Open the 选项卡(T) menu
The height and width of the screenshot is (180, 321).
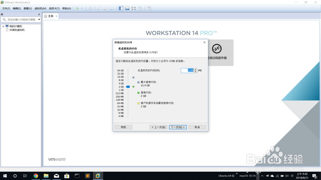click(x=54, y=8)
